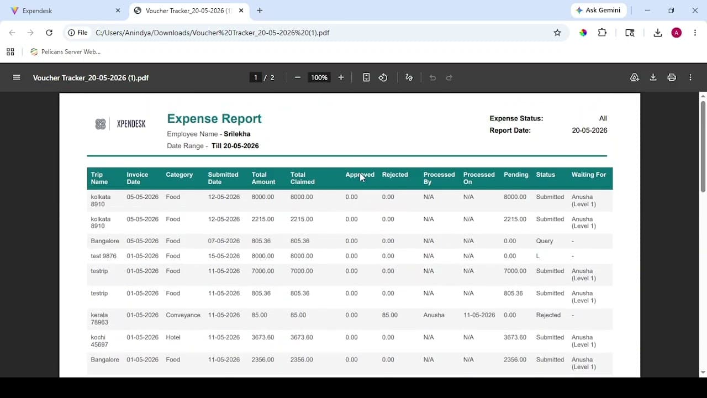This screenshot has height=398, width=707.
Task: Click the page number input field
Action: pyautogui.click(x=255, y=77)
